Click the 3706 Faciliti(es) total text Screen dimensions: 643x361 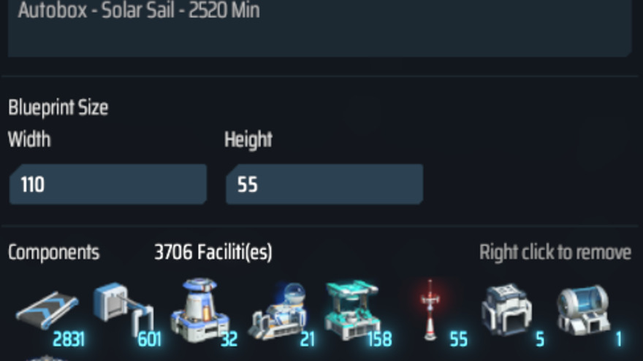pos(213,252)
